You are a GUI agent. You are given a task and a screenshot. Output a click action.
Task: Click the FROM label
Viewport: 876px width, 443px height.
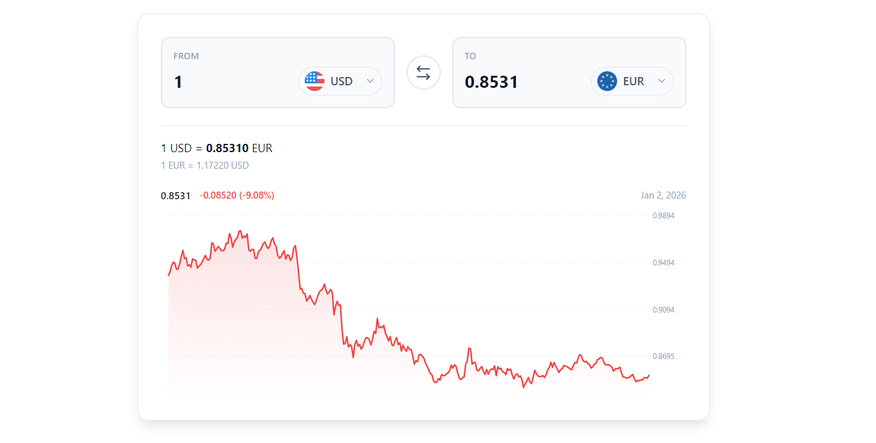click(x=186, y=56)
